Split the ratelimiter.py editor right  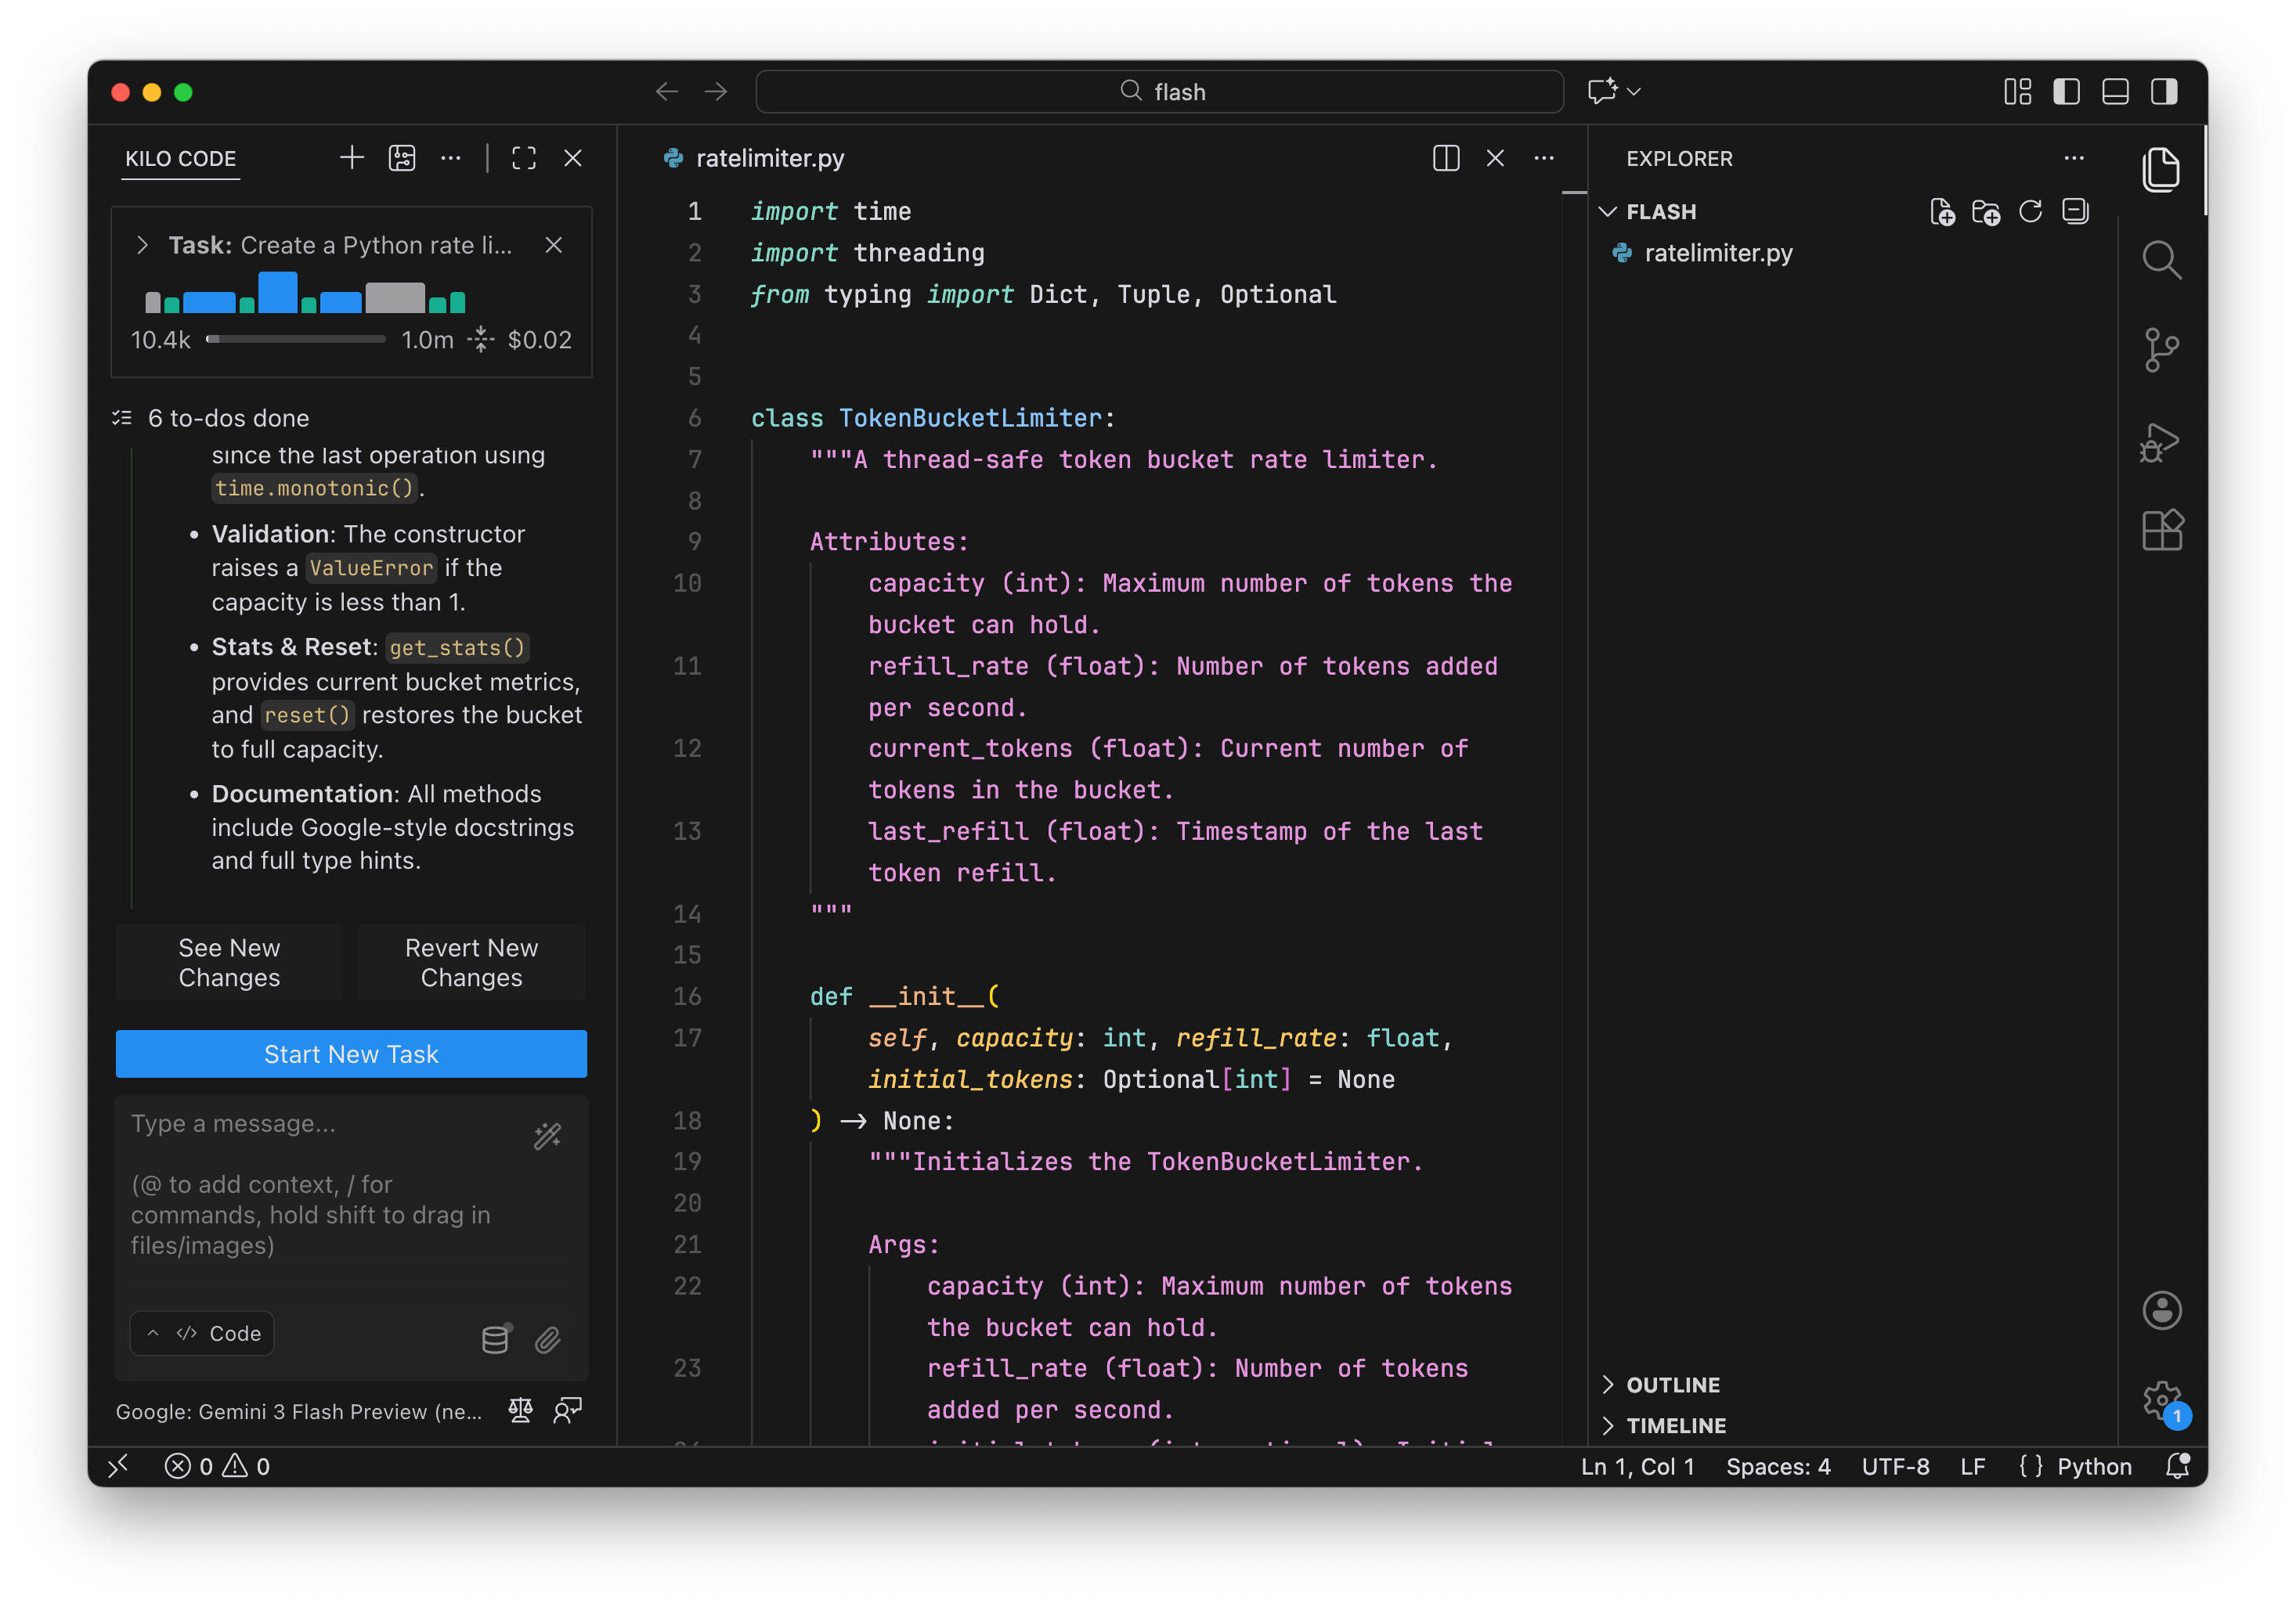tap(1446, 158)
